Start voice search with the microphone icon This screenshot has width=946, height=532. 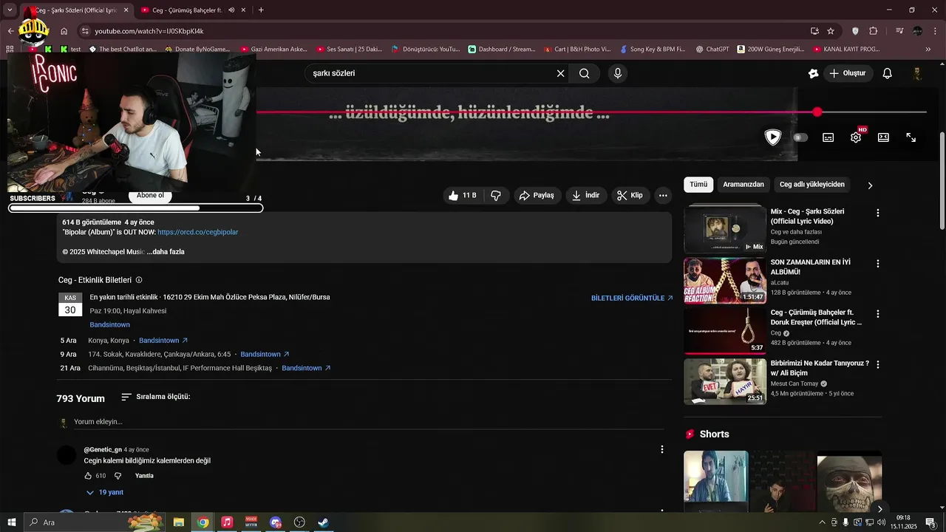[618, 73]
